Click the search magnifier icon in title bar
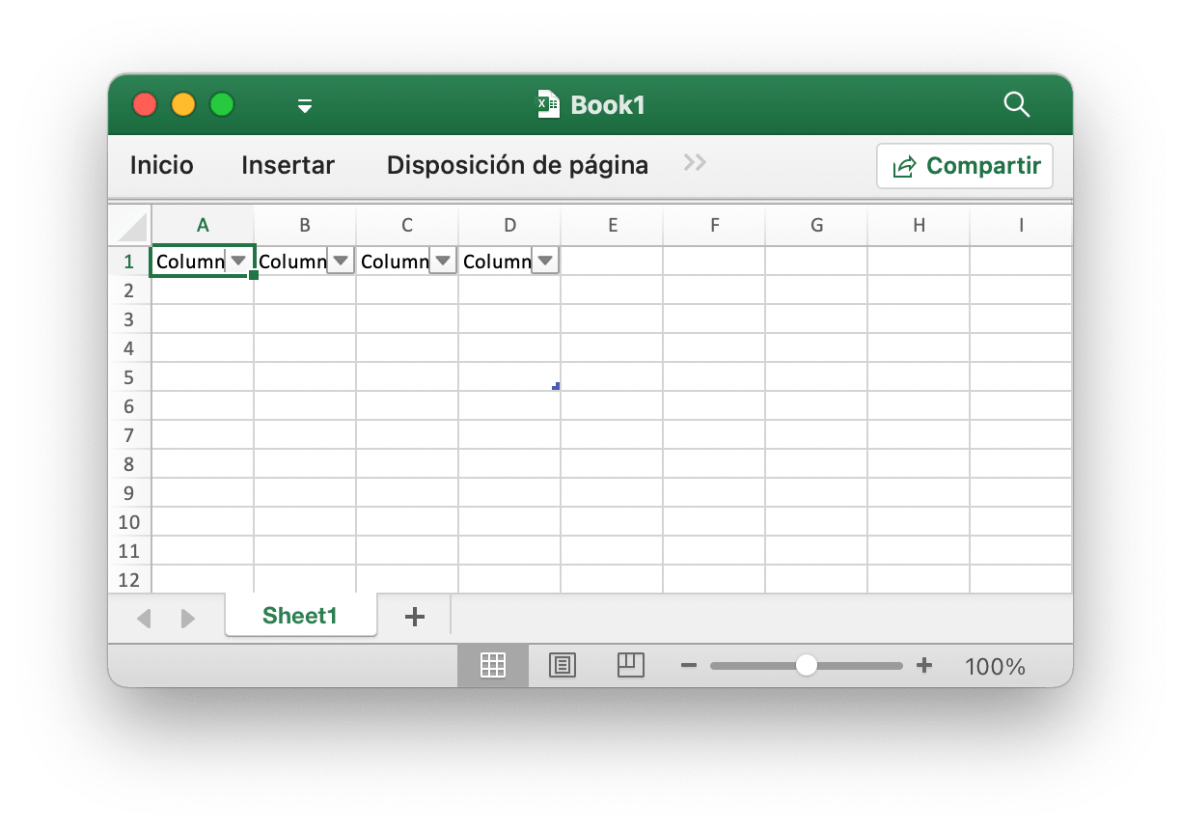Viewport: 1181px width, 830px height. (x=1016, y=104)
